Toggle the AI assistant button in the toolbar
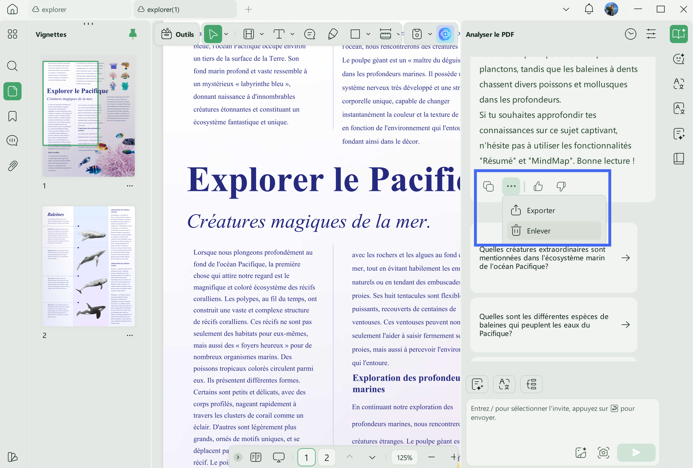Image resolution: width=693 pixels, height=468 pixels. tap(445, 34)
